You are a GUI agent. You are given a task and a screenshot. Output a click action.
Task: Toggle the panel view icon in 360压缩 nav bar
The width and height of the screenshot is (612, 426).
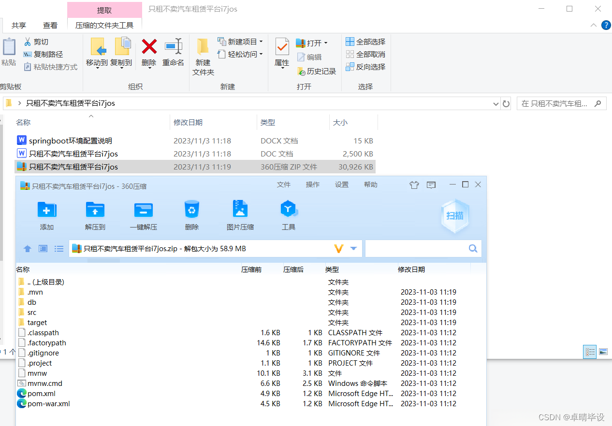tap(44, 249)
